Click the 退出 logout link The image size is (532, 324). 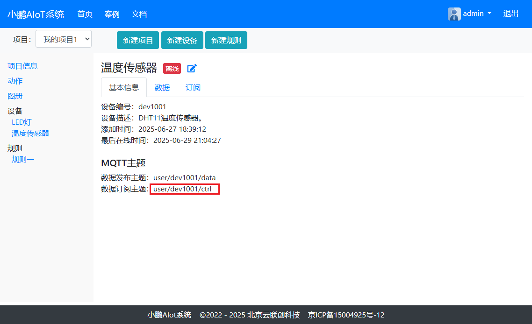tap(511, 14)
